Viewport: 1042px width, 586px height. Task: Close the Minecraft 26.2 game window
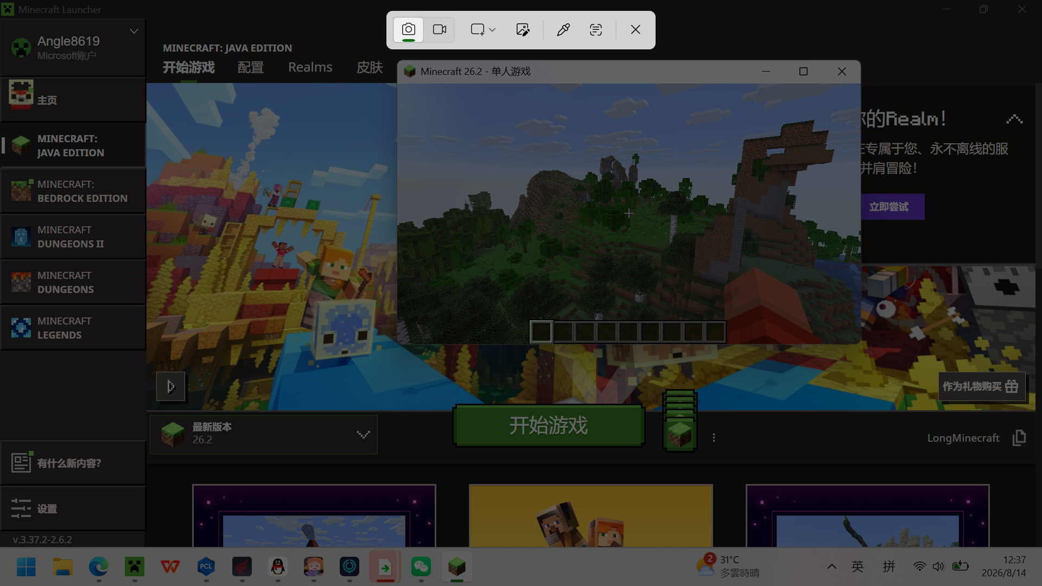click(x=842, y=72)
